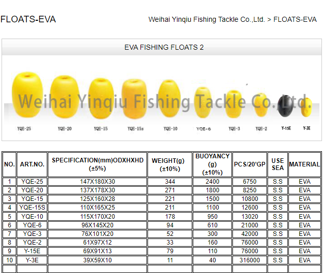Click the WEIGHT(g) column header
Image resolution: width=324 pixels, height=273 pixels.
point(170,164)
